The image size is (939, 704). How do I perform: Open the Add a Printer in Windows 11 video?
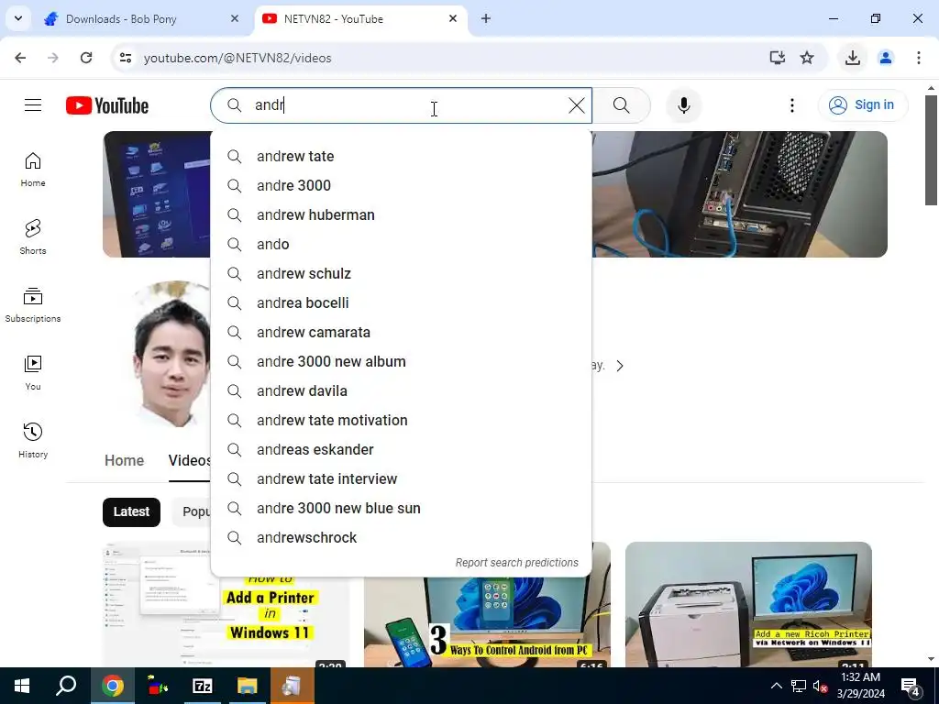pyautogui.click(x=226, y=621)
